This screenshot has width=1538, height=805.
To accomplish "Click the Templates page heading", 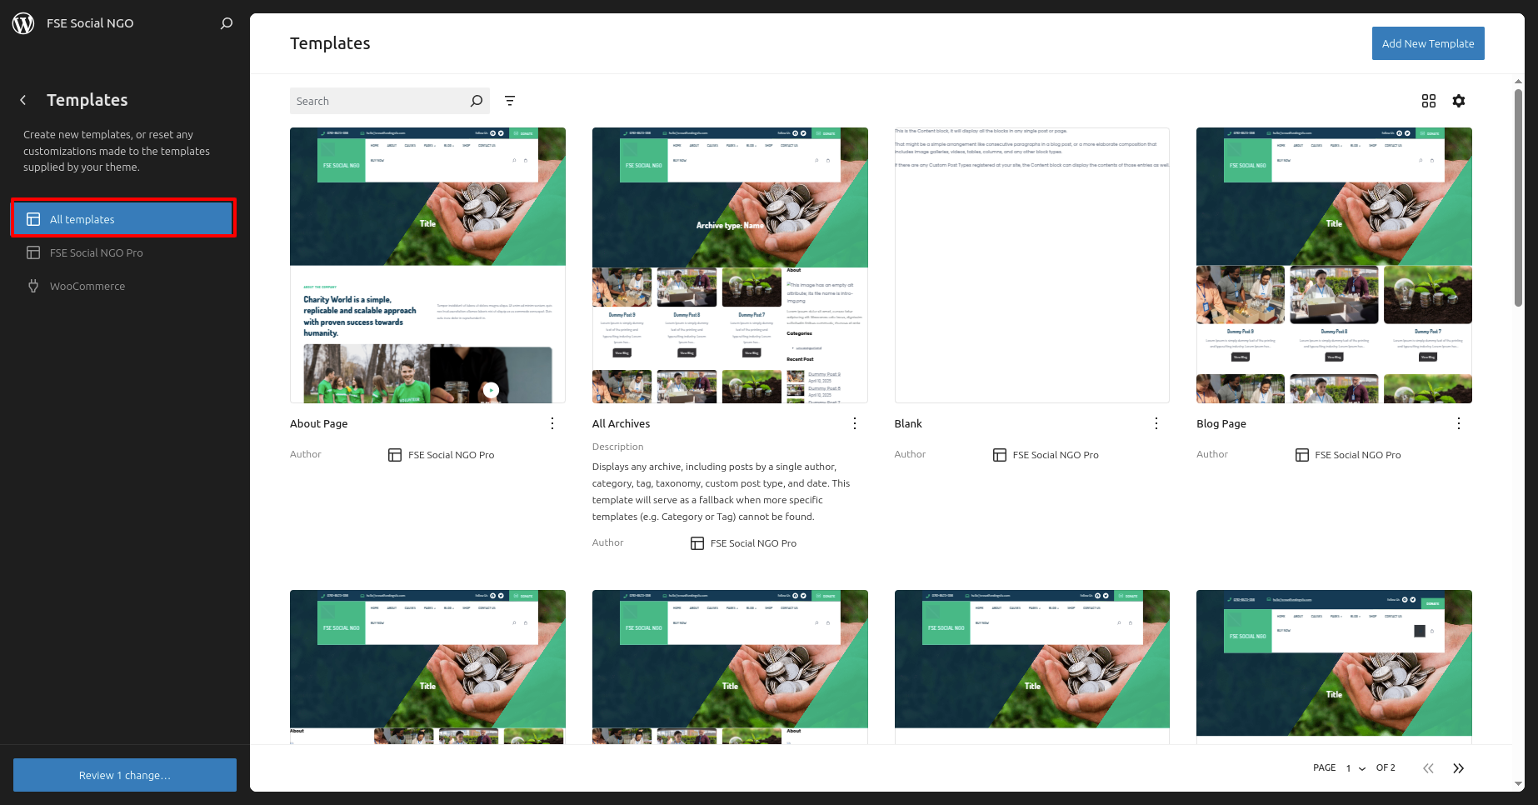I will tap(330, 43).
